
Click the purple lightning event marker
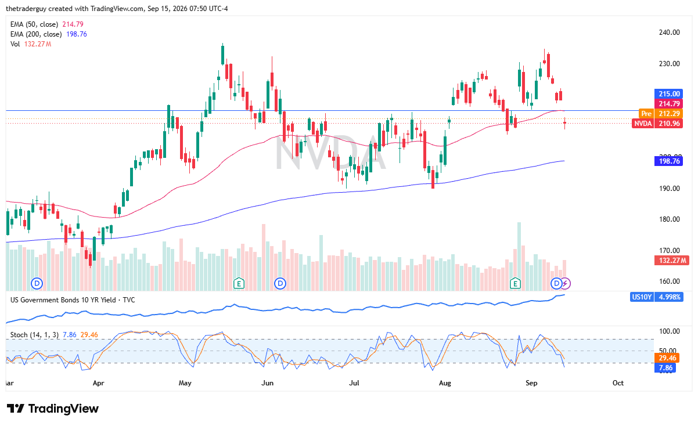click(x=566, y=283)
